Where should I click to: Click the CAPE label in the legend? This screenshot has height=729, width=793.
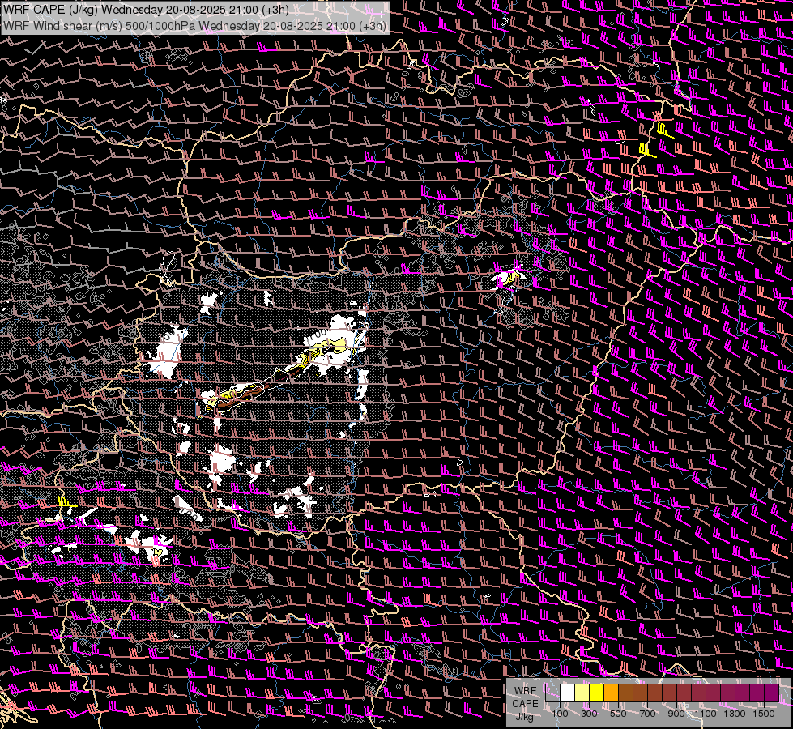click(x=525, y=704)
